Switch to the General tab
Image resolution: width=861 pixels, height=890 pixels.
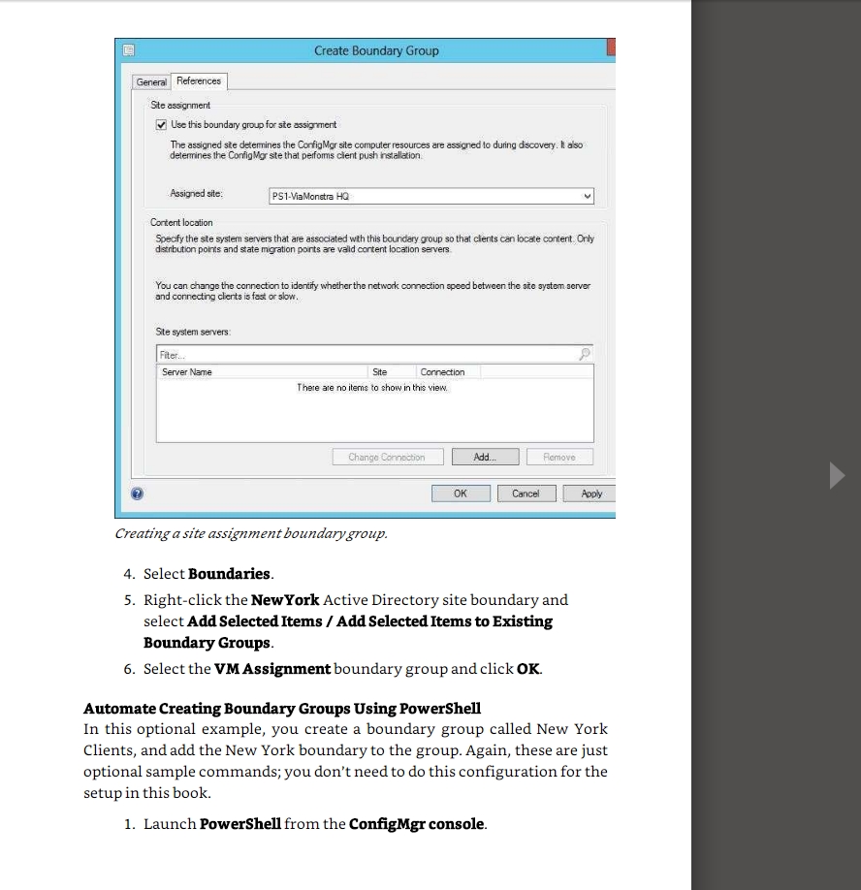[x=151, y=82]
